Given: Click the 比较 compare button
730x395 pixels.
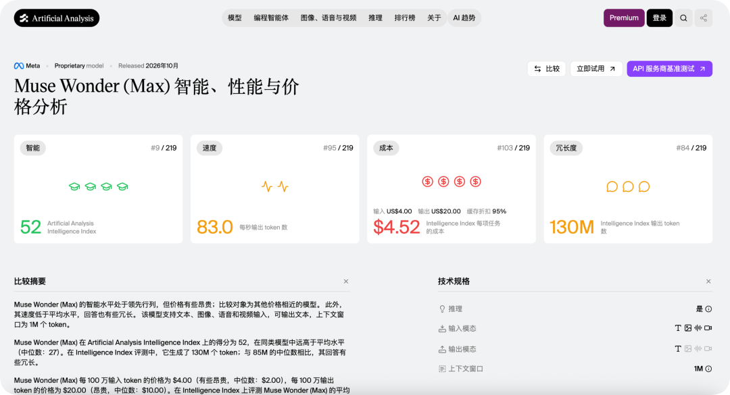Looking at the screenshot, I should point(547,69).
